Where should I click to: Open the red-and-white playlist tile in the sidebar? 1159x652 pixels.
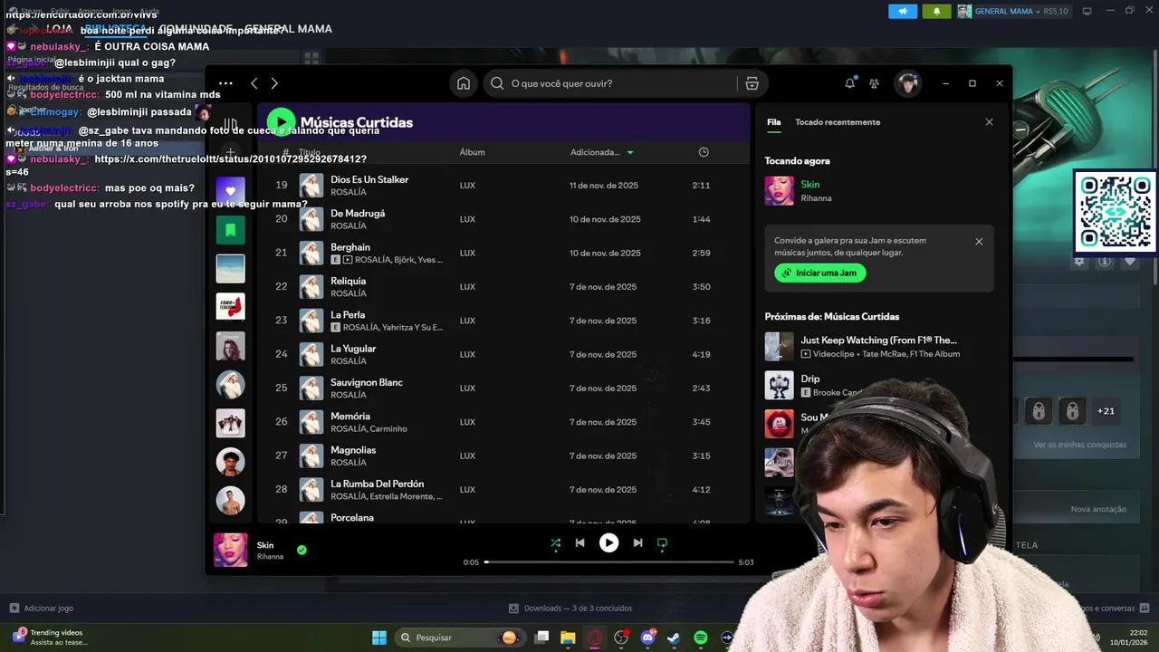click(230, 307)
